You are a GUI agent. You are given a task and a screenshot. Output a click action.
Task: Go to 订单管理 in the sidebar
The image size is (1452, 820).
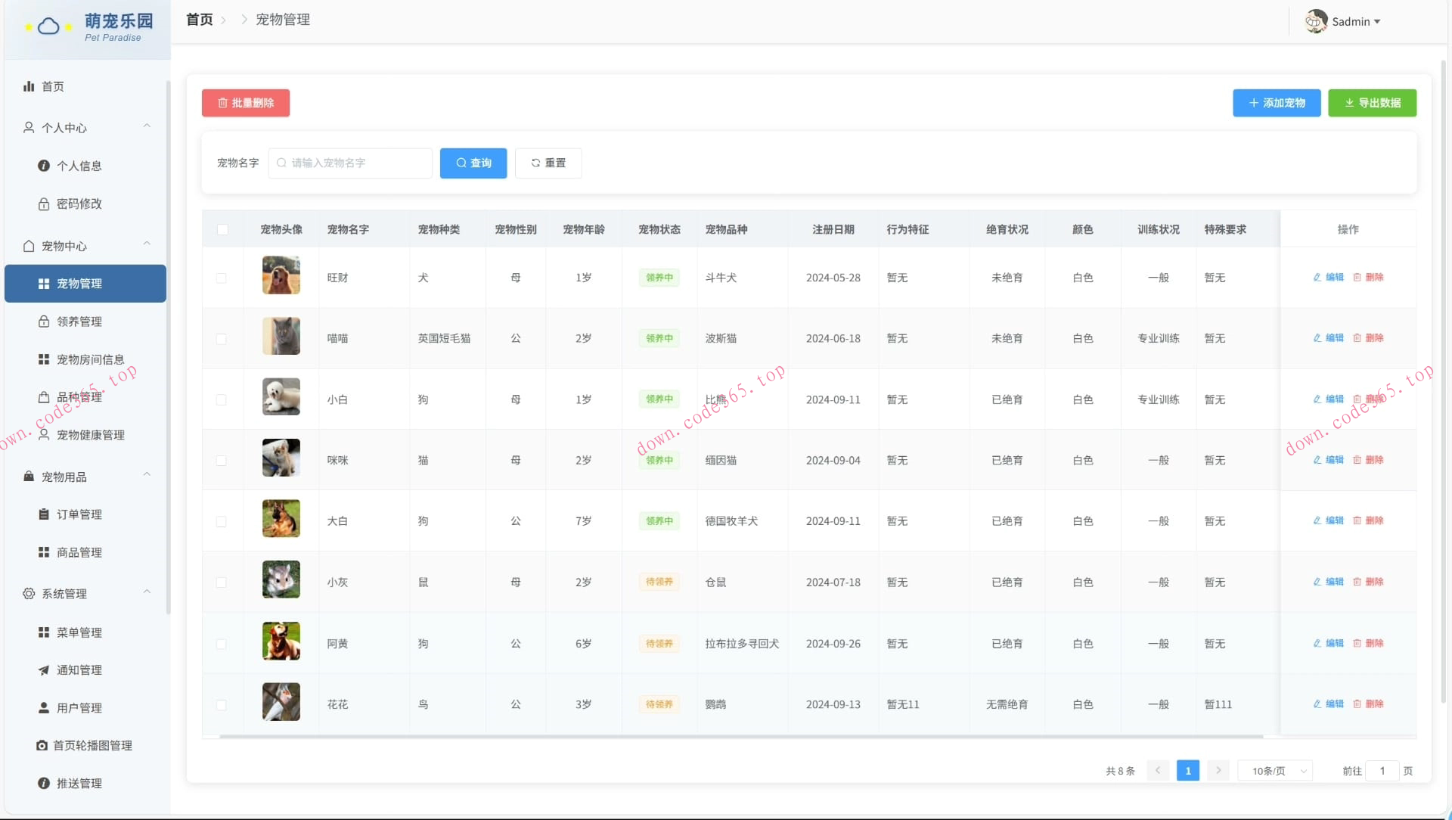[x=79, y=514]
